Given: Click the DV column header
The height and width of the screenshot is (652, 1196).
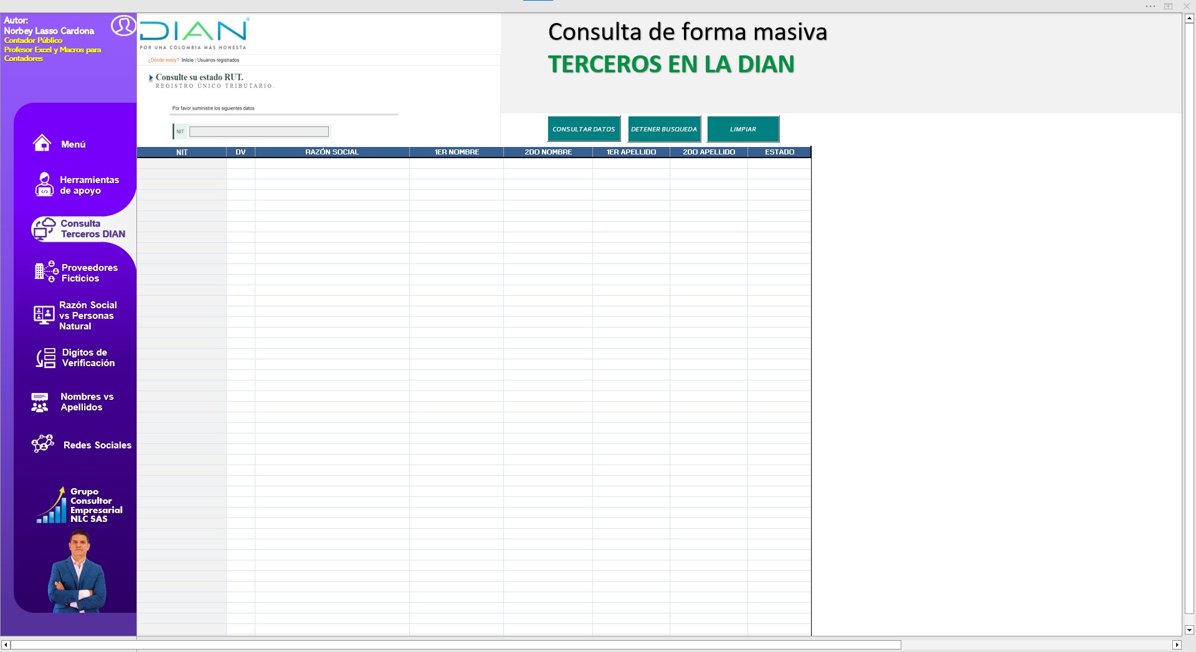Looking at the screenshot, I should 240,152.
